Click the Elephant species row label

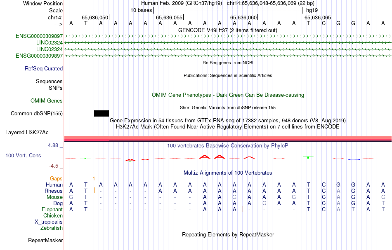[x=52, y=210]
